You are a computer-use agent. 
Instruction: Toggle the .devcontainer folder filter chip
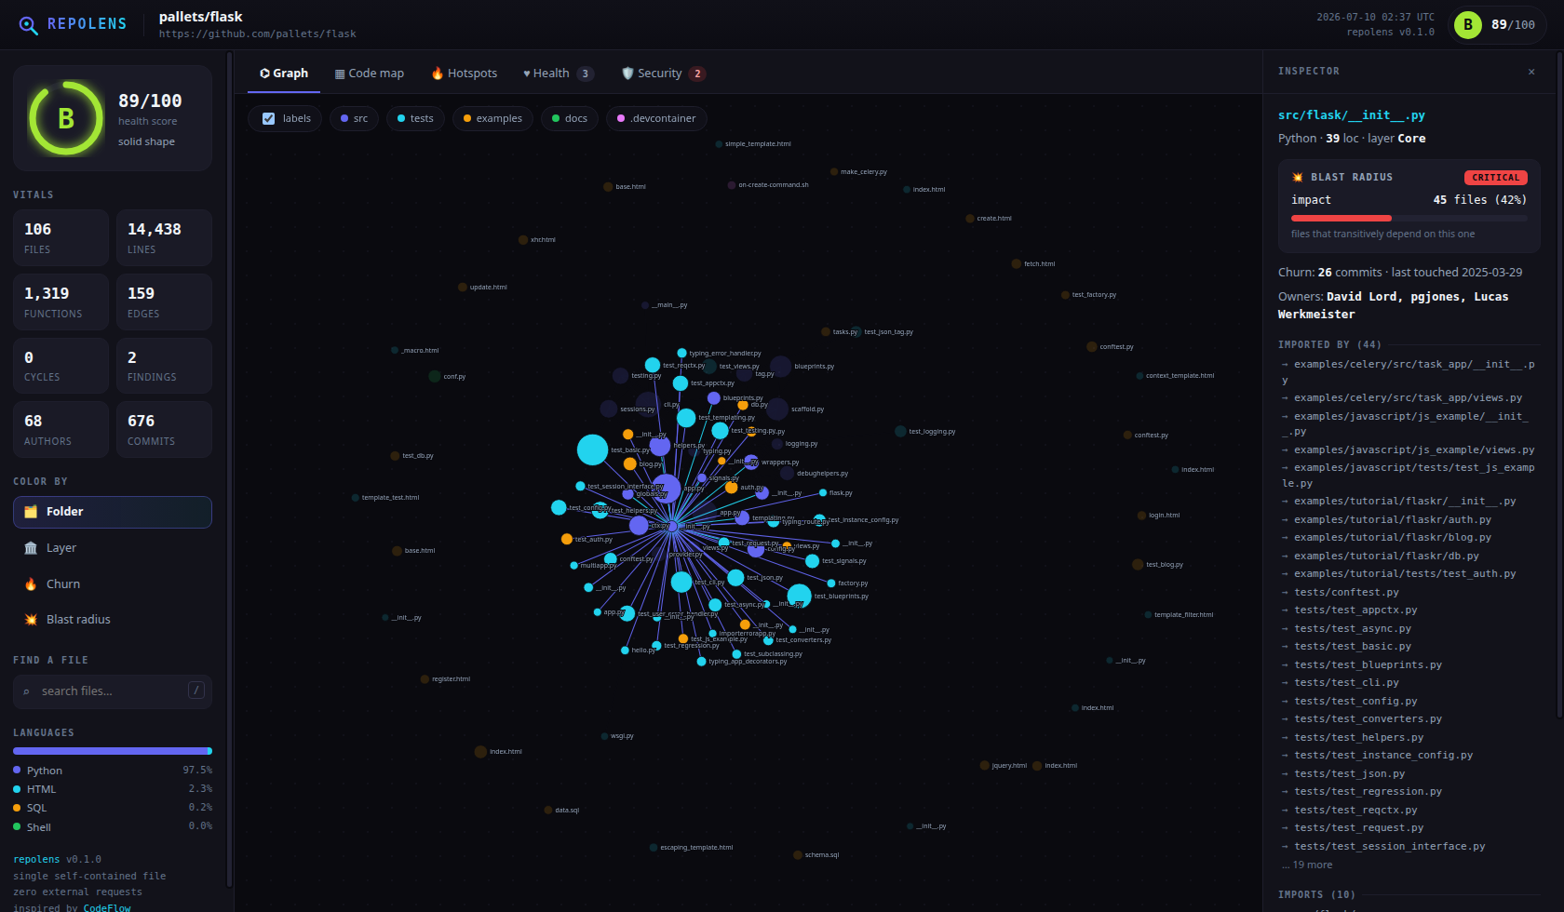[x=656, y=118]
